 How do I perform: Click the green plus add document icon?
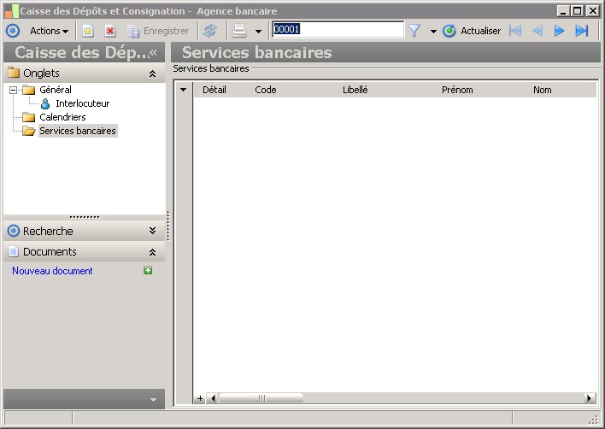(148, 270)
